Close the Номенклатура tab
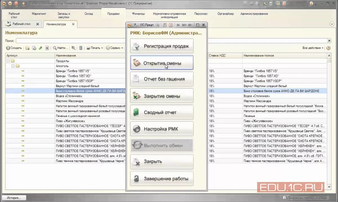Viewport: 338px width, 202px height. [73, 24]
